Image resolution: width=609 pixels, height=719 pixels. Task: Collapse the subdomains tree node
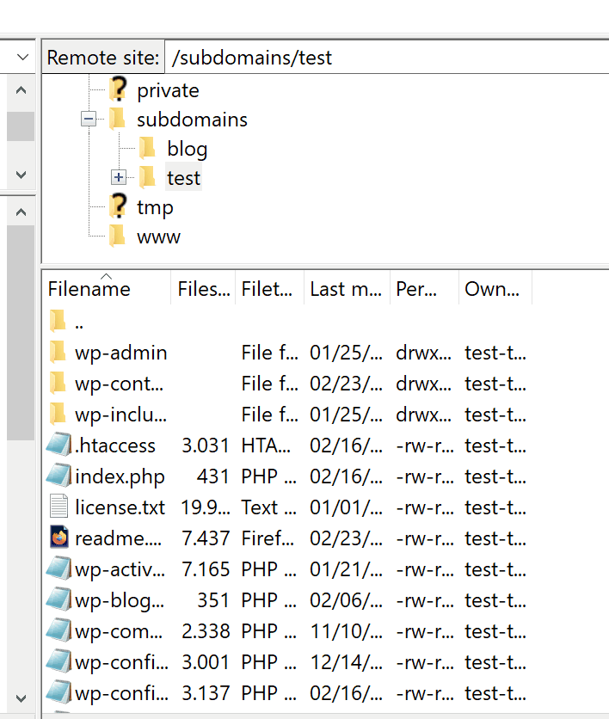click(x=89, y=120)
